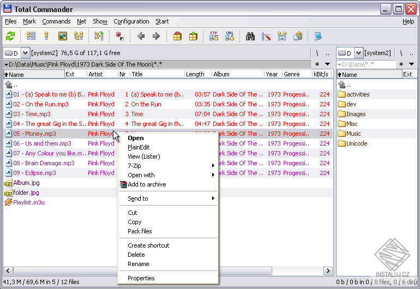420x289 pixels.
Task: Click the folder with arrows toolbar icon
Action: 99,36
